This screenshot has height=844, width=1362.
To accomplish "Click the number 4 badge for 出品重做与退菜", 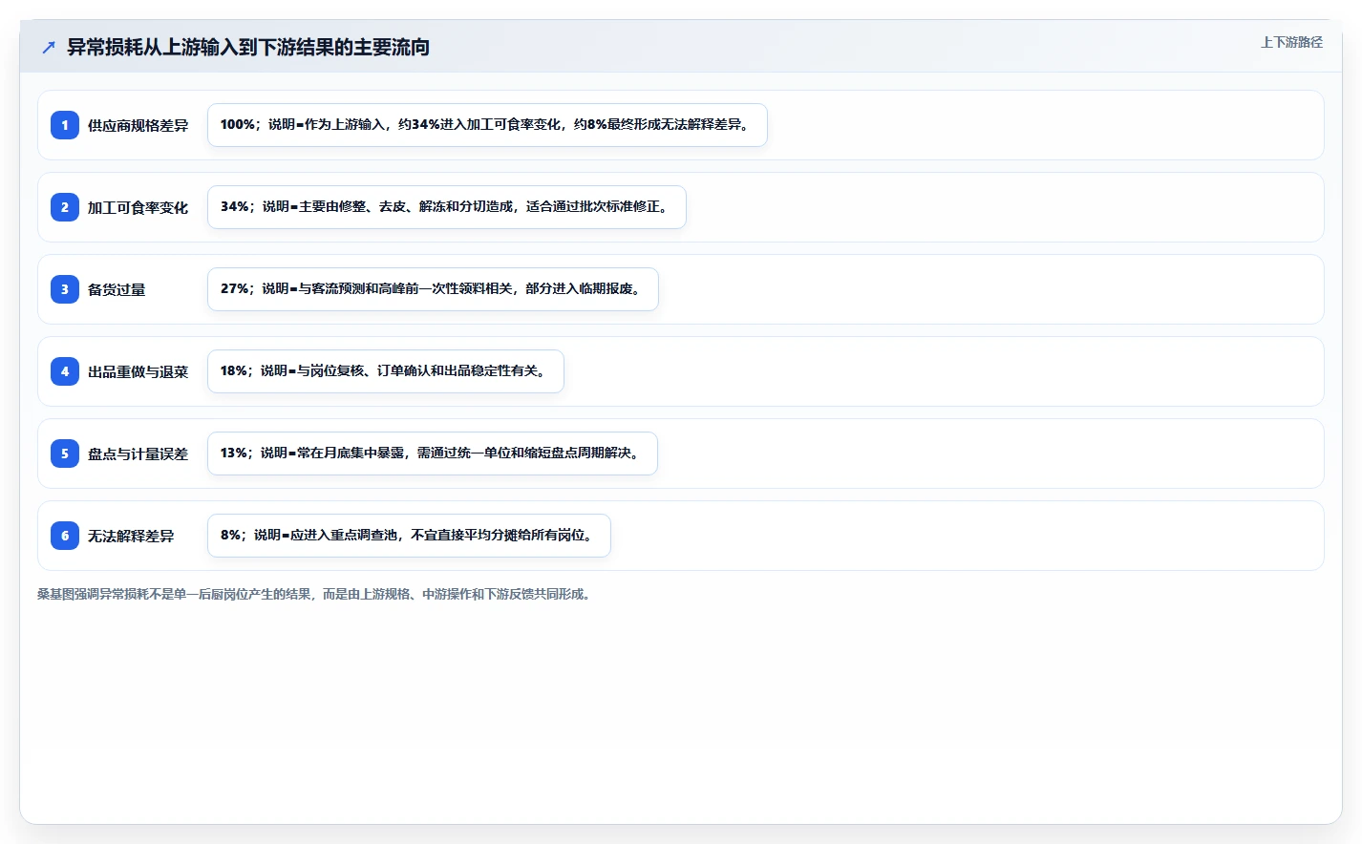I will point(65,371).
